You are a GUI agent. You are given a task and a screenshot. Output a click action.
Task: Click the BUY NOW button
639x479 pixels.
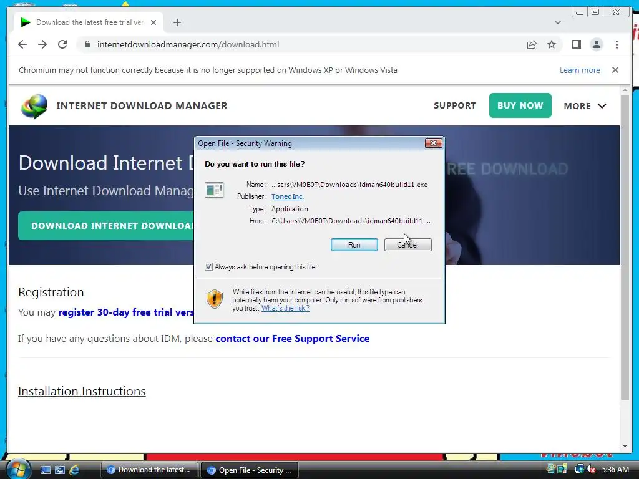coord(520,105)
